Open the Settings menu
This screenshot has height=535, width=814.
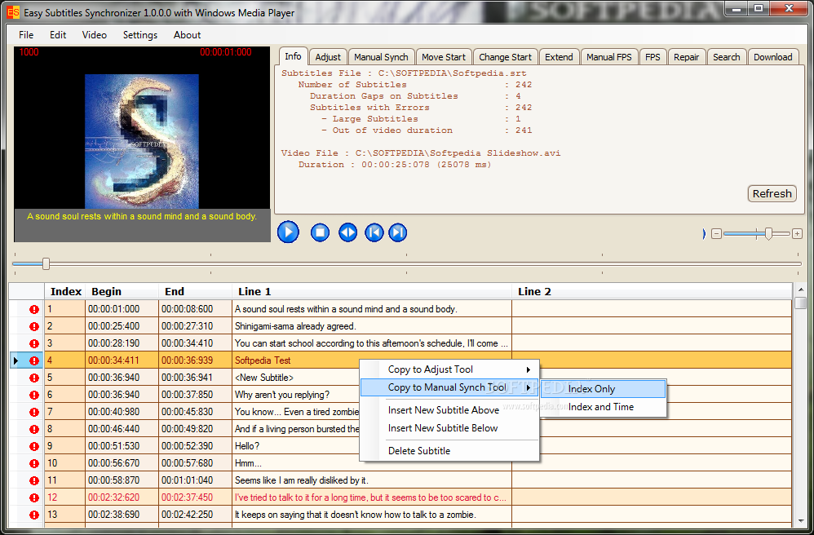pyautogui.click(x=140, y=35)
